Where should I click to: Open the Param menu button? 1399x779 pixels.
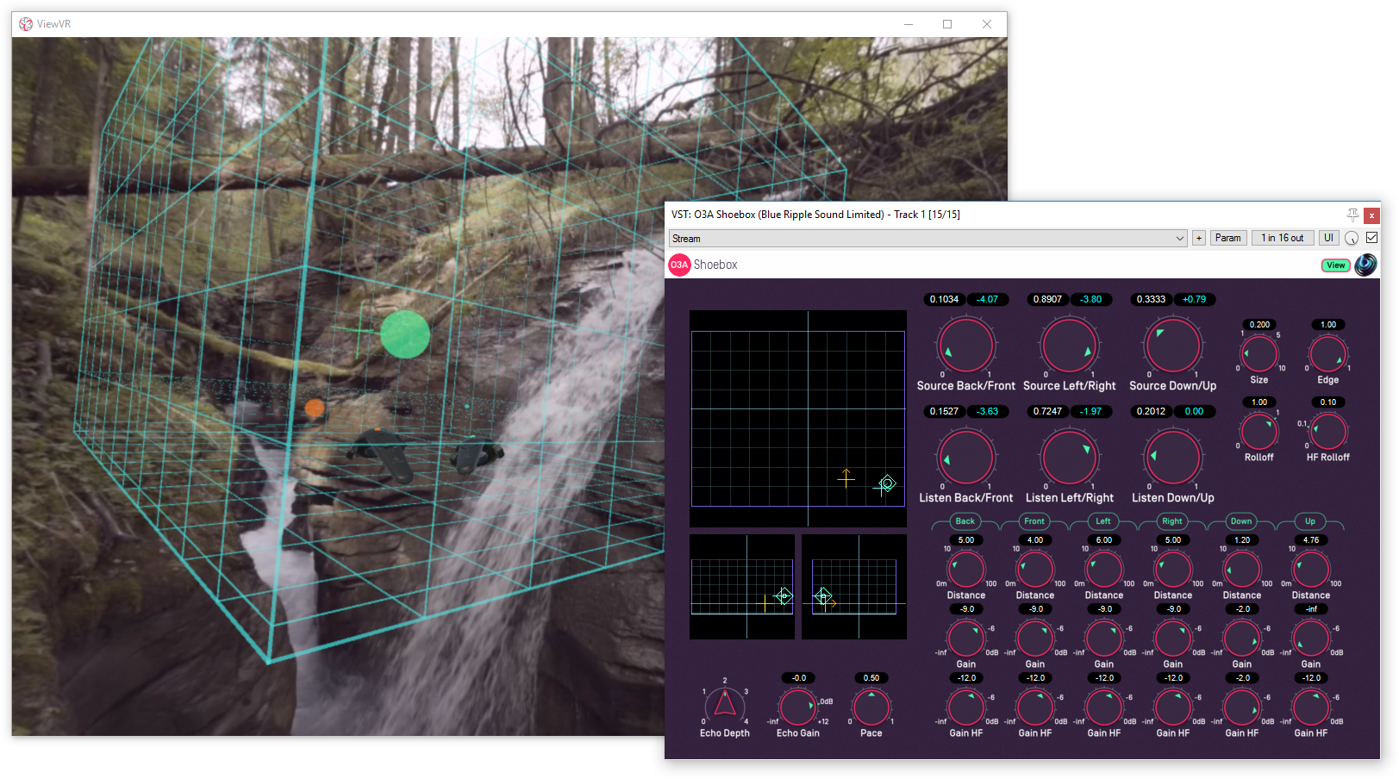click(x=1227, y=238)
